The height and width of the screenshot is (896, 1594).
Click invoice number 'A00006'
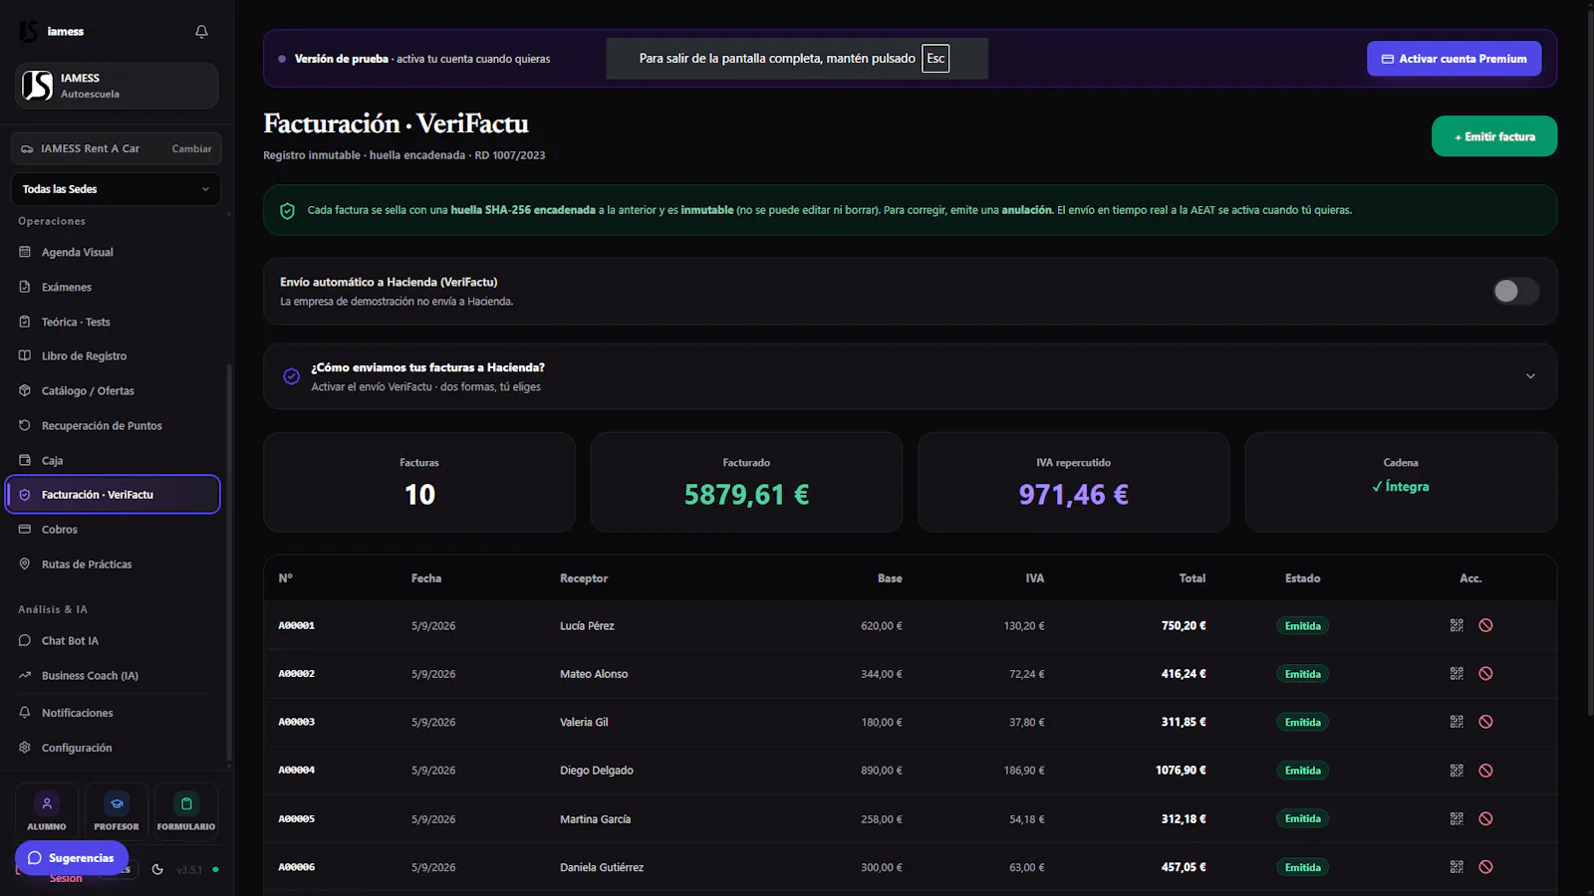[x=296, y=867]
